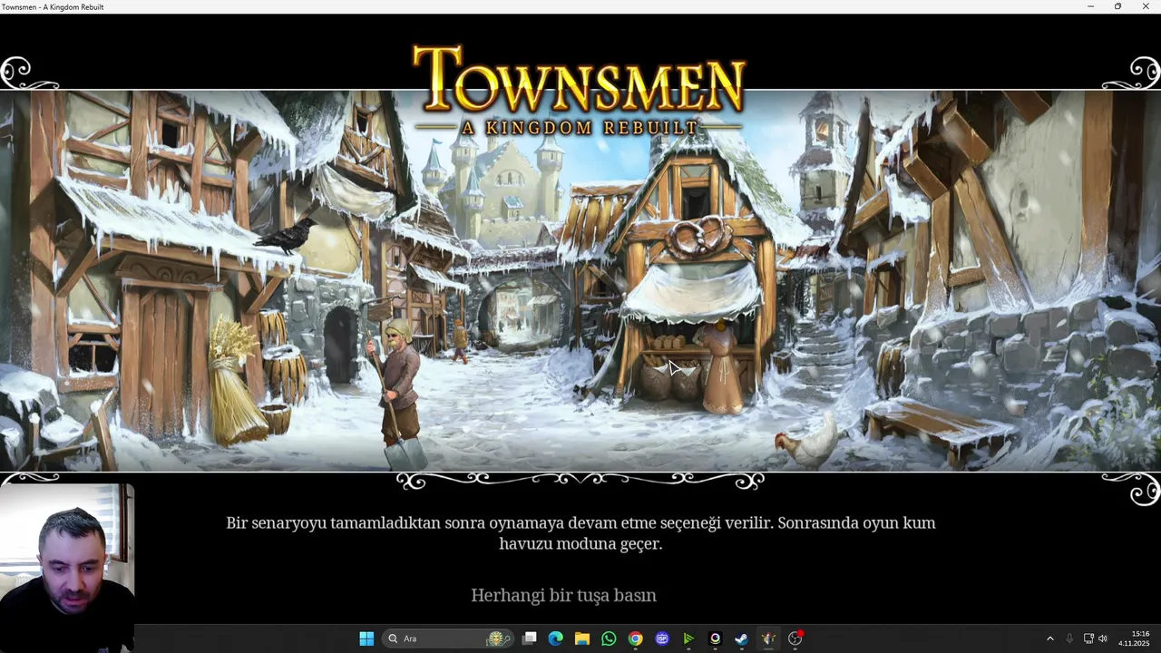Show hidden system tray icons
The image size is (1161, 653).
pos(1050,638)
